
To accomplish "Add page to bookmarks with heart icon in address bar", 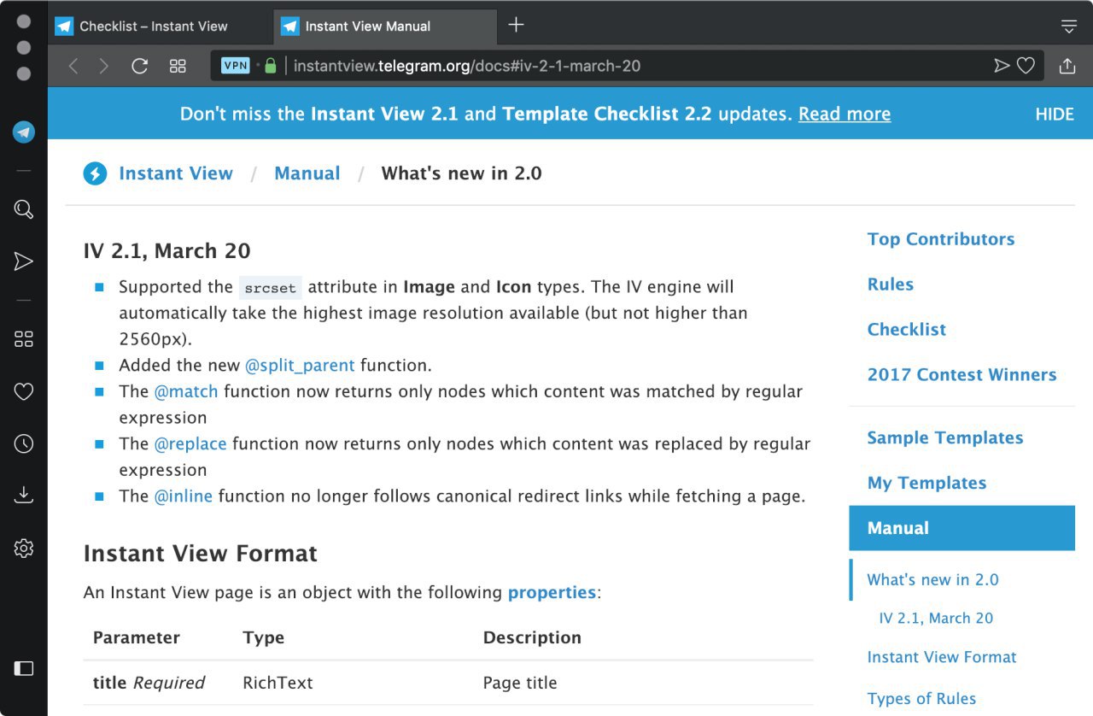I will click(x=1026, y=66).
